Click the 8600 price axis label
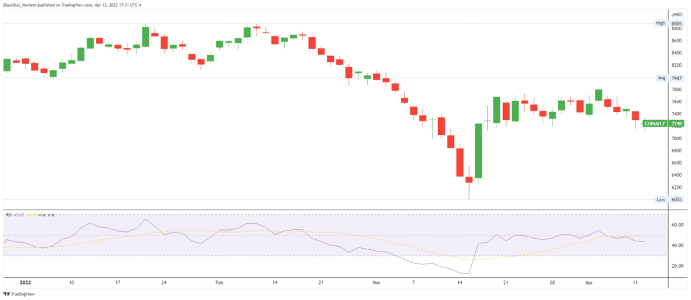Image resolution: width=691 pixels, height=300 pixels. point(676,40)
